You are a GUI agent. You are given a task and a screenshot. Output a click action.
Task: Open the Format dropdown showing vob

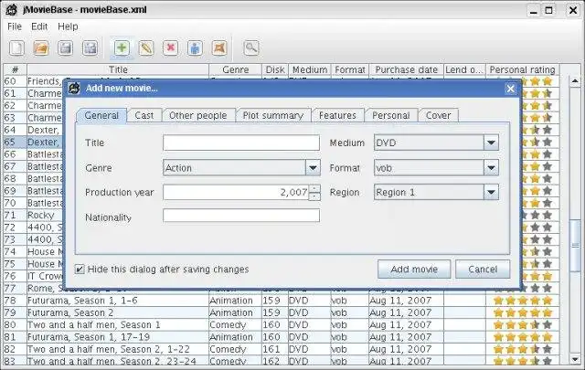pos(491,168)
